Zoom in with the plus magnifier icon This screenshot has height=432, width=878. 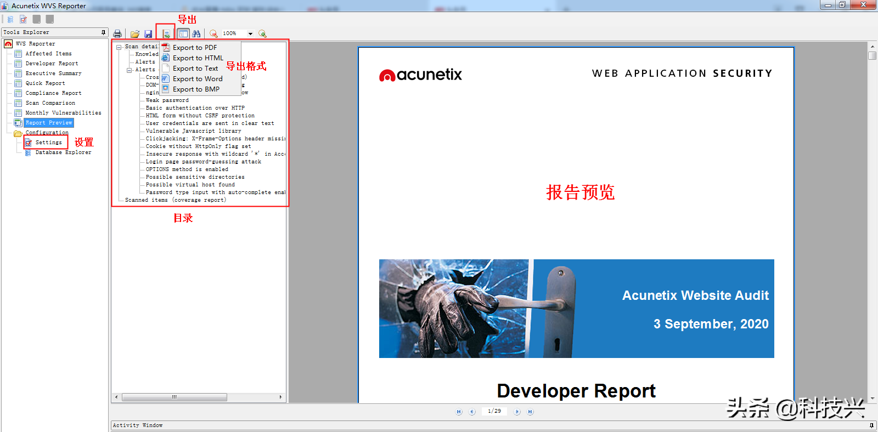[x=262, y=34]
